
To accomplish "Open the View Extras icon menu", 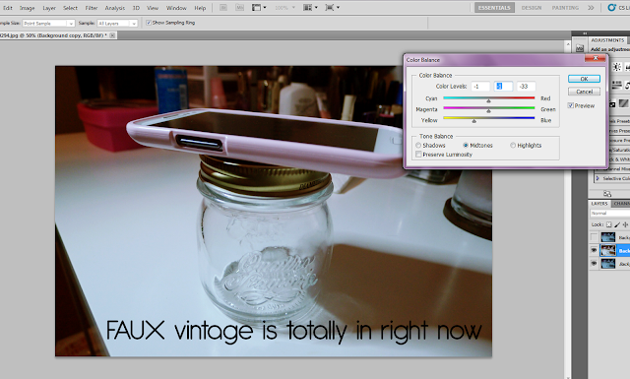I will pyautogui.click(x=259, y=8).
